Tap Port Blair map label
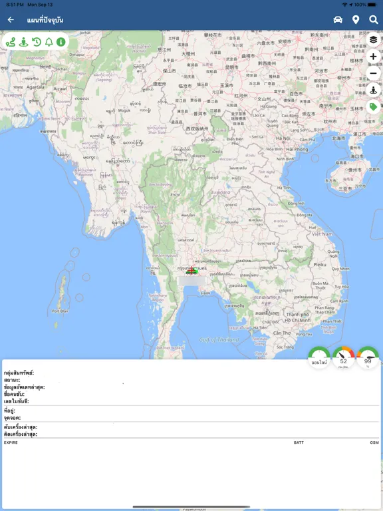 [61, 311]
